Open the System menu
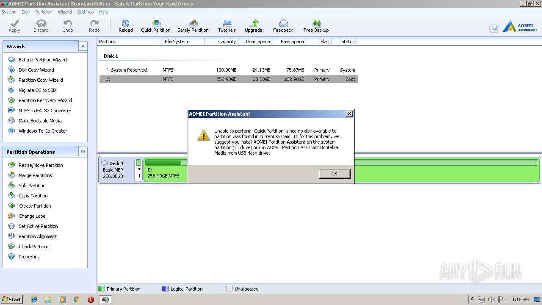 pyautogui.click(x=9, y=12)
